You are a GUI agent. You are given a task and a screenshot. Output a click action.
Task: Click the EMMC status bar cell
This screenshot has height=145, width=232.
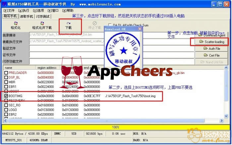[58, 134]
